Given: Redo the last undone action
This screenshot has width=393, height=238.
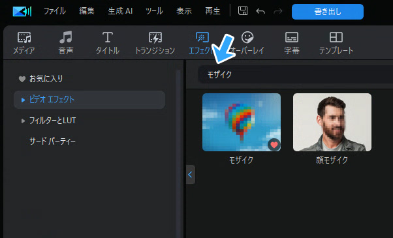Looking at the screenshot, I should pos(277,11).
